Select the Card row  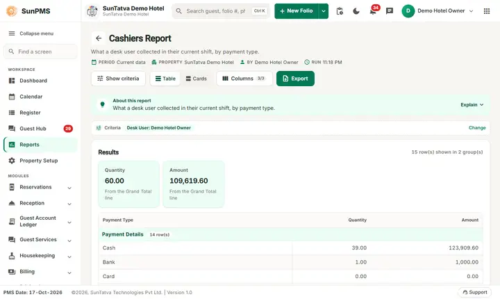click(x=290, y=276)
